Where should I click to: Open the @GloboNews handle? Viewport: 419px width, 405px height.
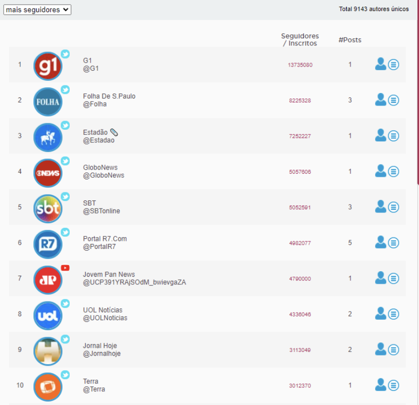click(x=103, y=176)
